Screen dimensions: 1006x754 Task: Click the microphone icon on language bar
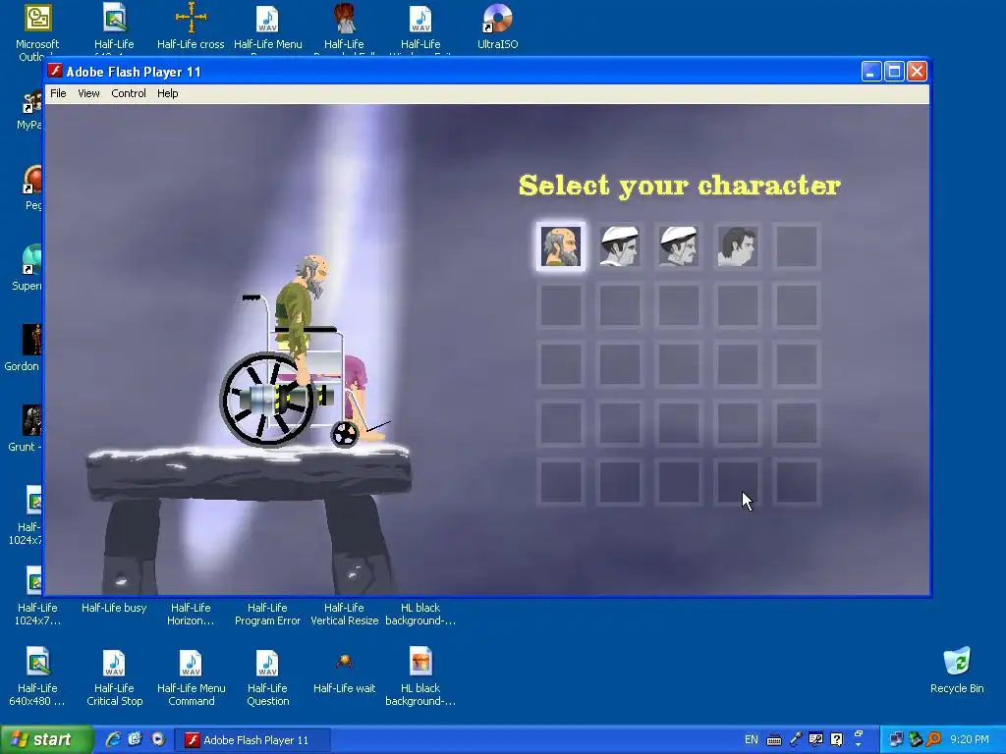(796, 739)
